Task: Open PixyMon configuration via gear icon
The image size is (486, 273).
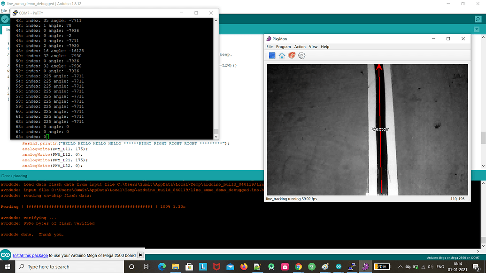Action: (x=301, y=55)
